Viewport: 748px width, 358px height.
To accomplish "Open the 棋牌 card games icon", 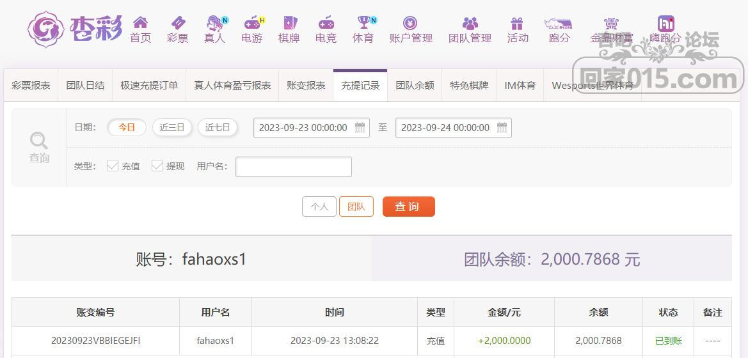I will (290, 22).
